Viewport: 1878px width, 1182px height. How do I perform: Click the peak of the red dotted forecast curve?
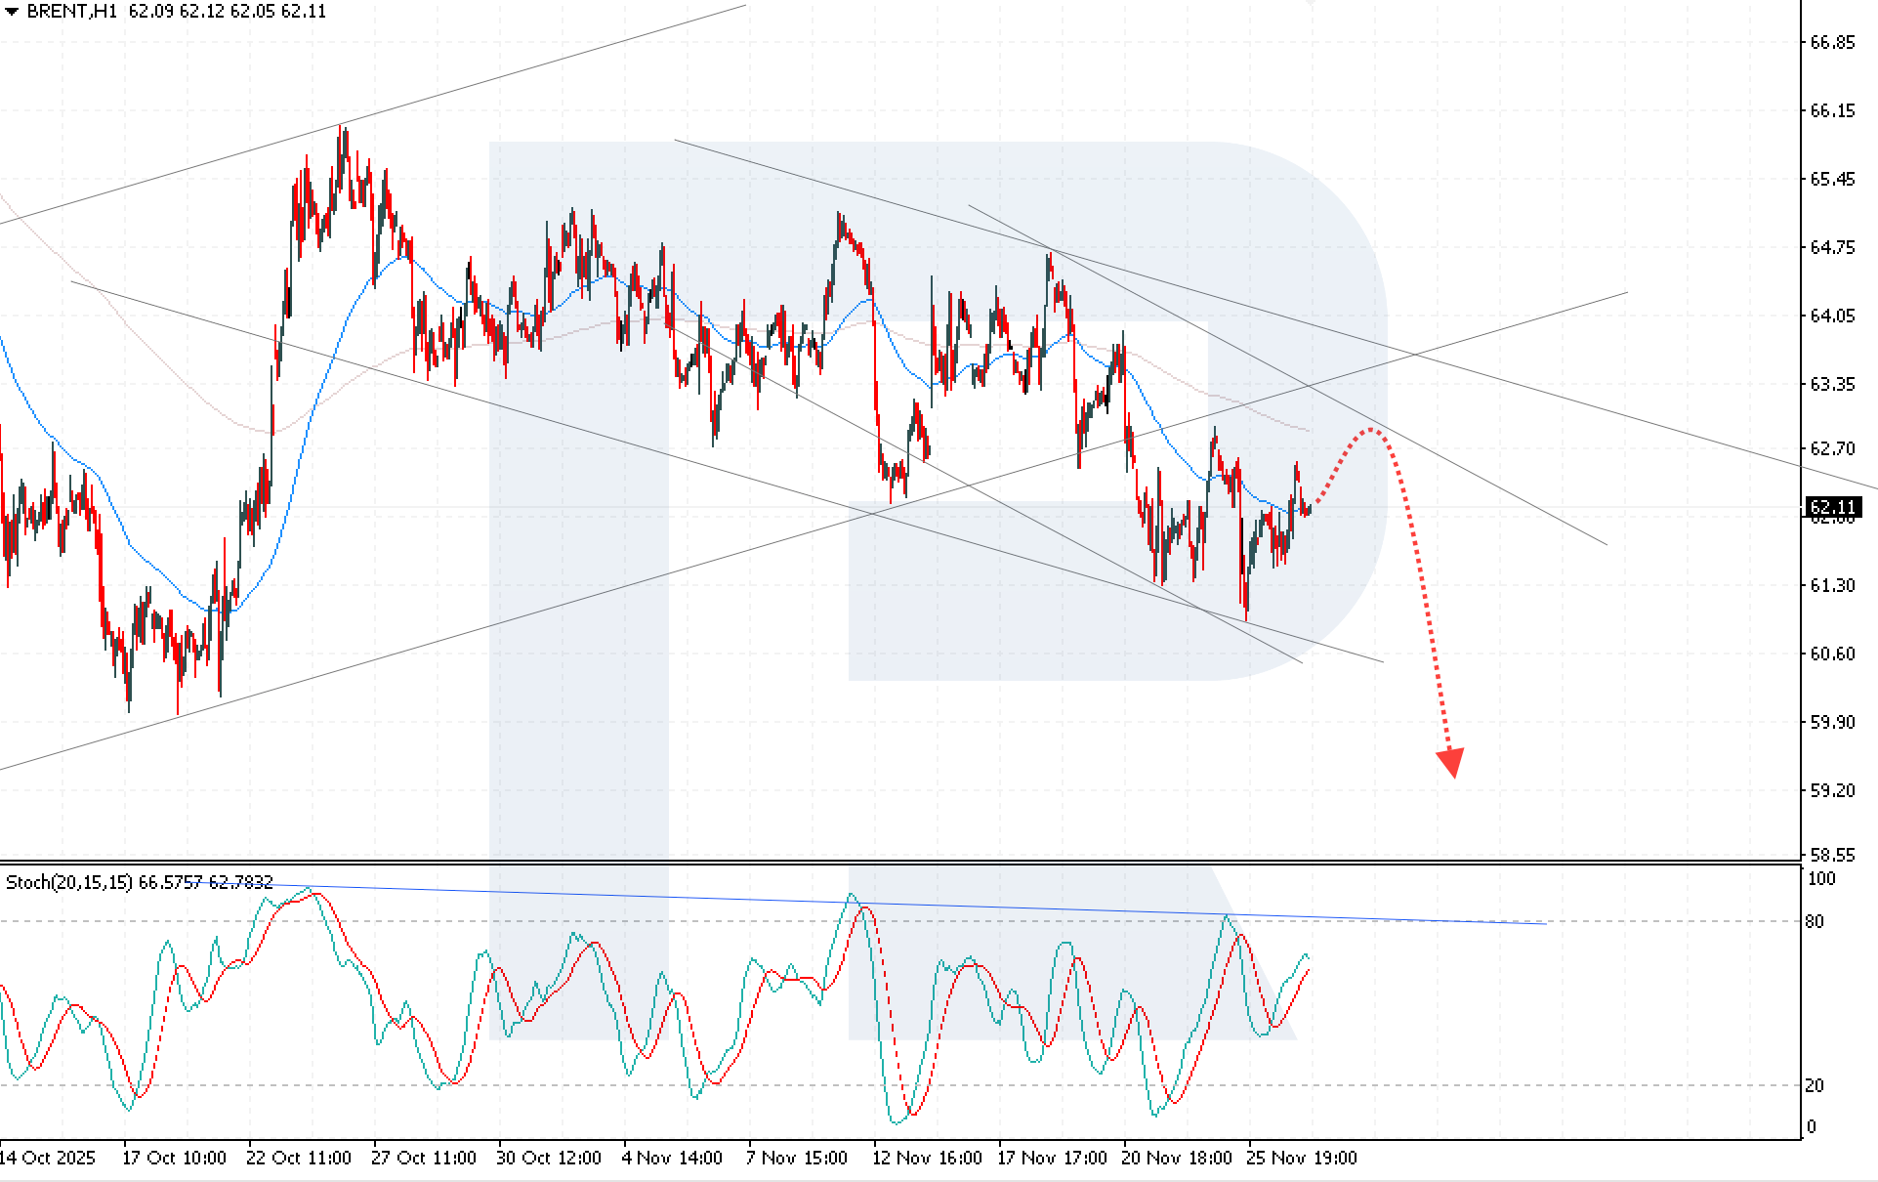click(1371, 429)
